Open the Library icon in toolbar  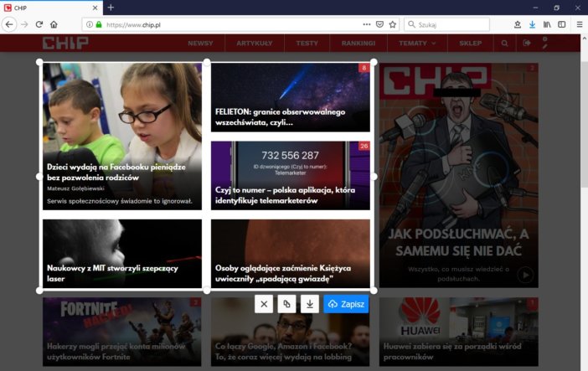(x=547, y=25)
